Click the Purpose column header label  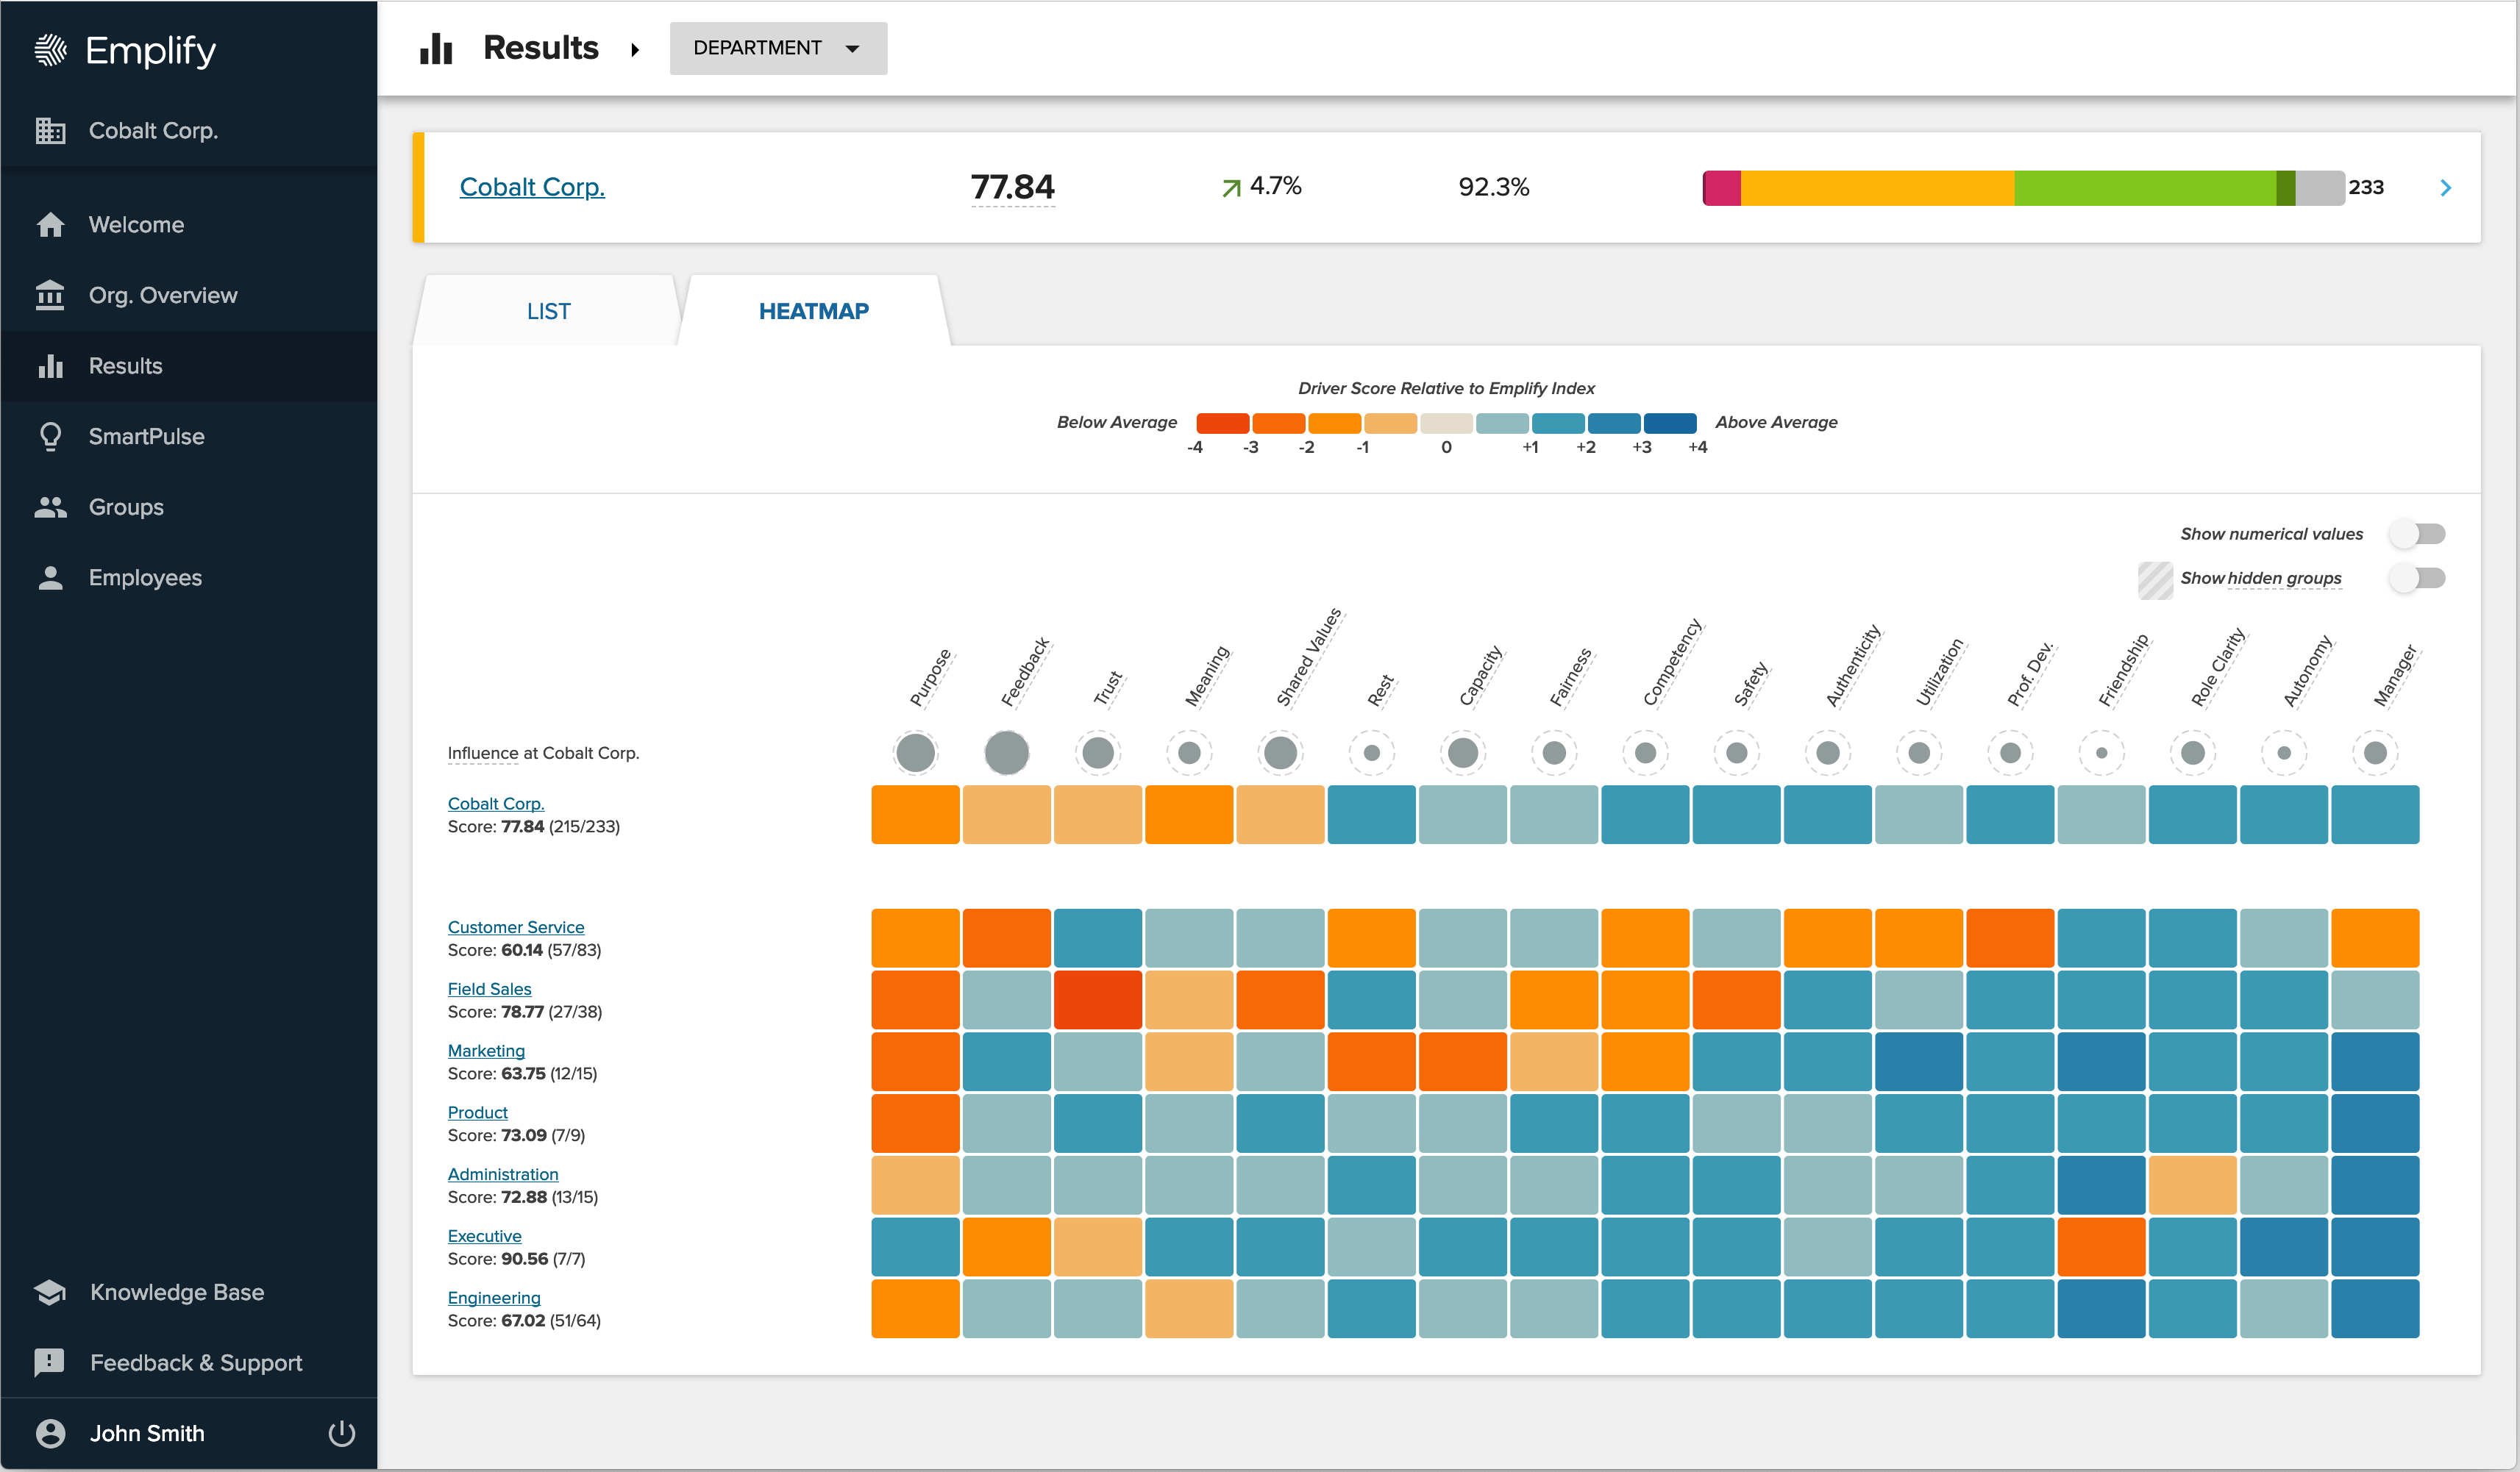(930, 677)
